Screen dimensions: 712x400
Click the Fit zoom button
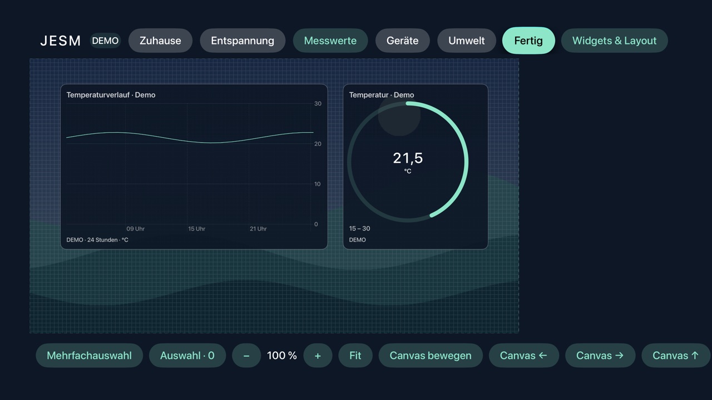(x=355, y=356)
